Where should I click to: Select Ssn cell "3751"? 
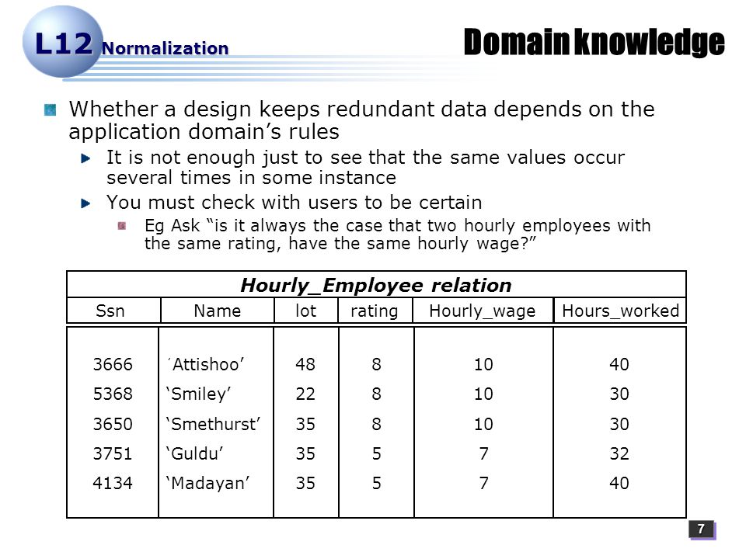coord(113,453)
